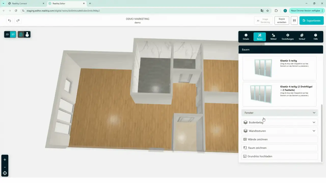
Task: Click the translate page icon
Action: pos(262,11)
